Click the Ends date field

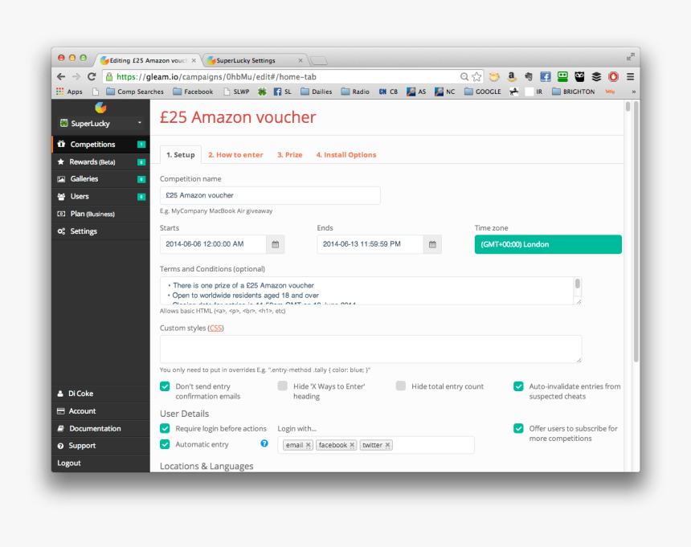tap(370, 244)
